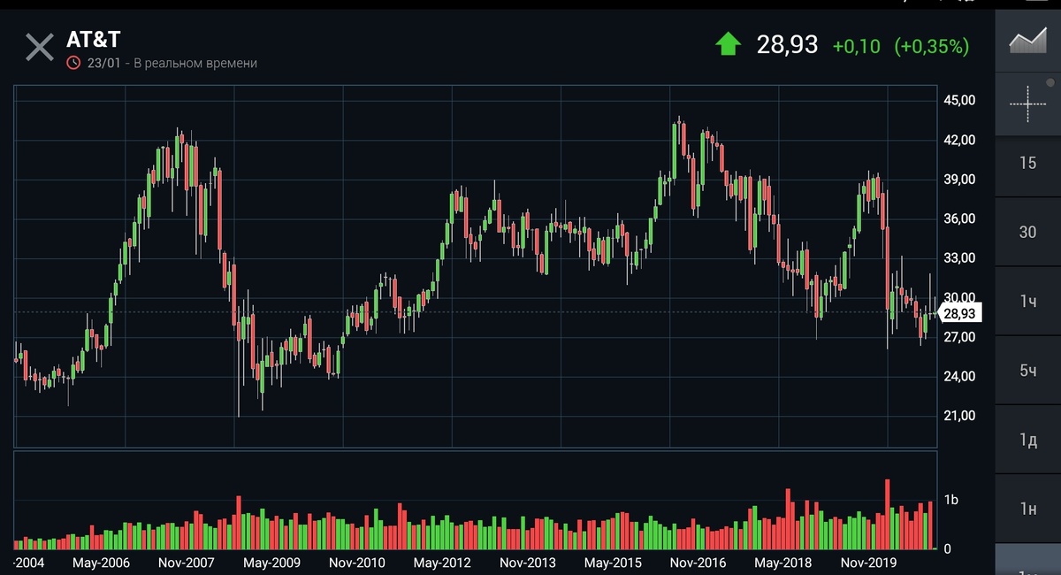Tap the current price 28,93 in header
This screenshot has height=575, width=1061.
point(787,44)
